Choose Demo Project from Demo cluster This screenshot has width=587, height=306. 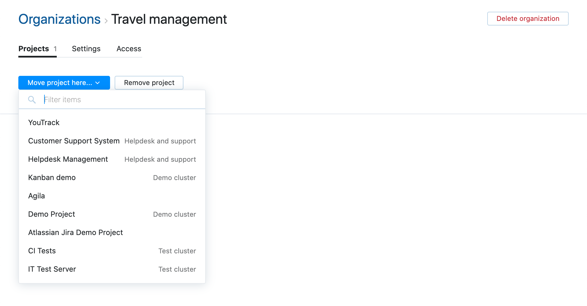pos(52,214)
